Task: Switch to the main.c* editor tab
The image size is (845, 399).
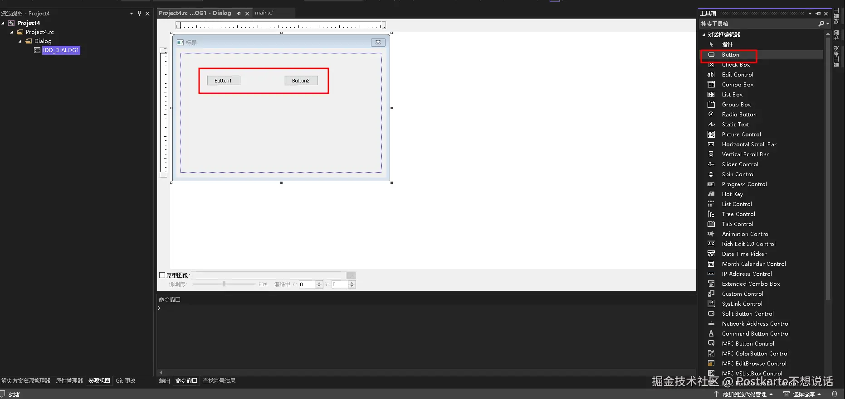Action: [264, 13]
